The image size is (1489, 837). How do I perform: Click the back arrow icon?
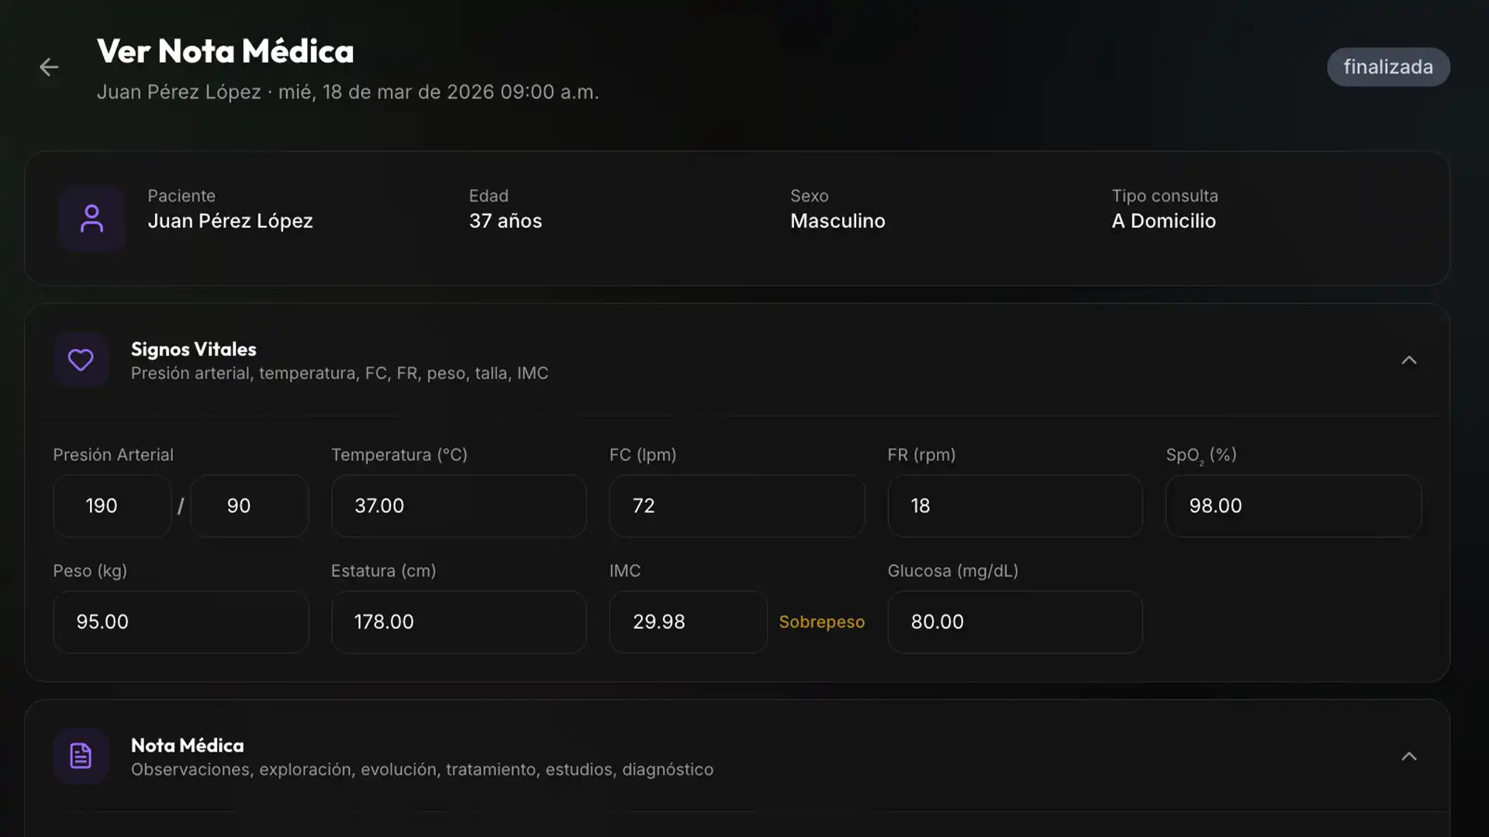pyautogui.click(x=49, y=67)
